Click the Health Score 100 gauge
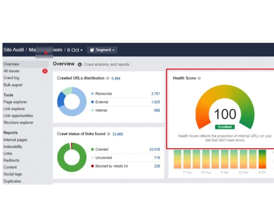The image size is (274, 205). tap(225, 107)
